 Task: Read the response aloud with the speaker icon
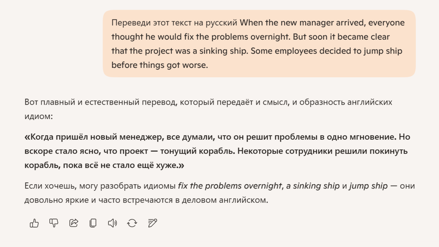[x=112, y=223]
